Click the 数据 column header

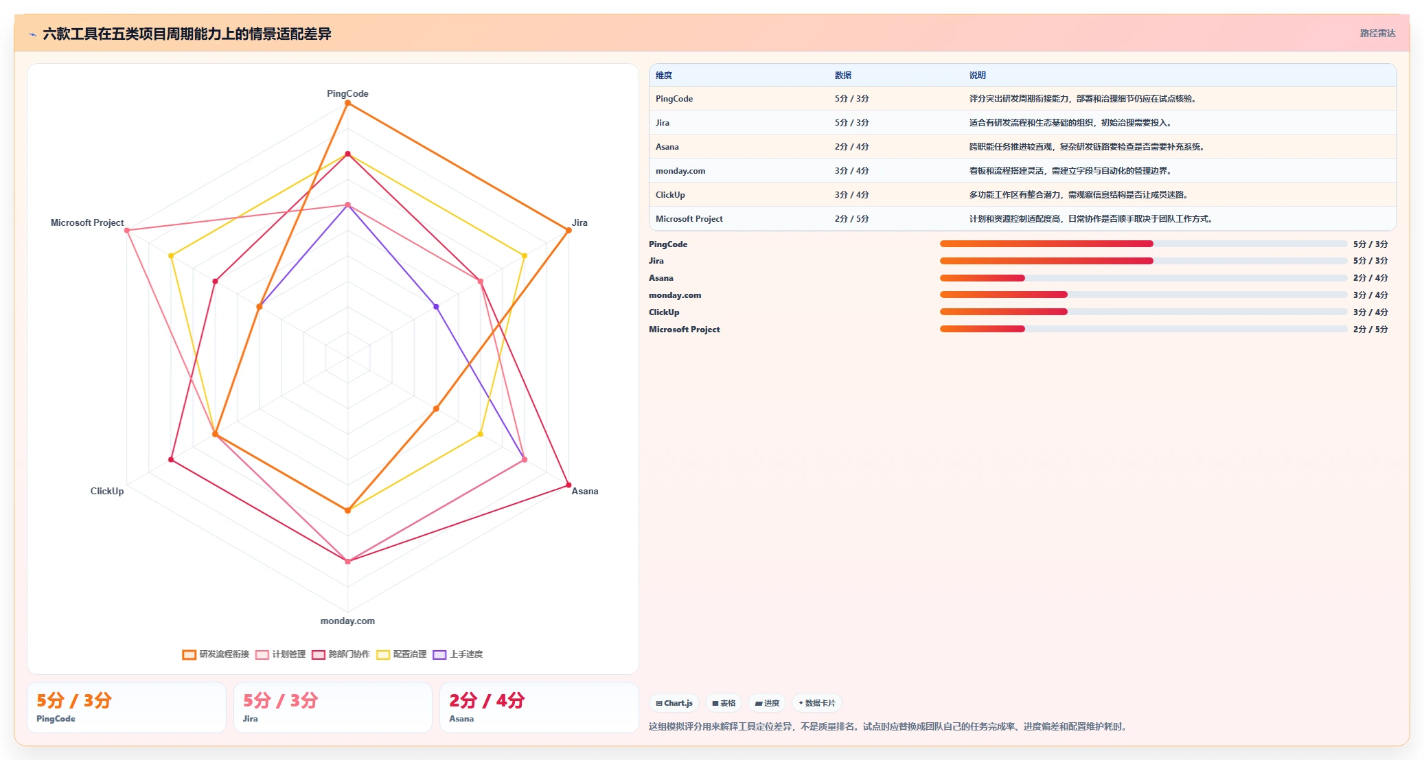[843, 76]
